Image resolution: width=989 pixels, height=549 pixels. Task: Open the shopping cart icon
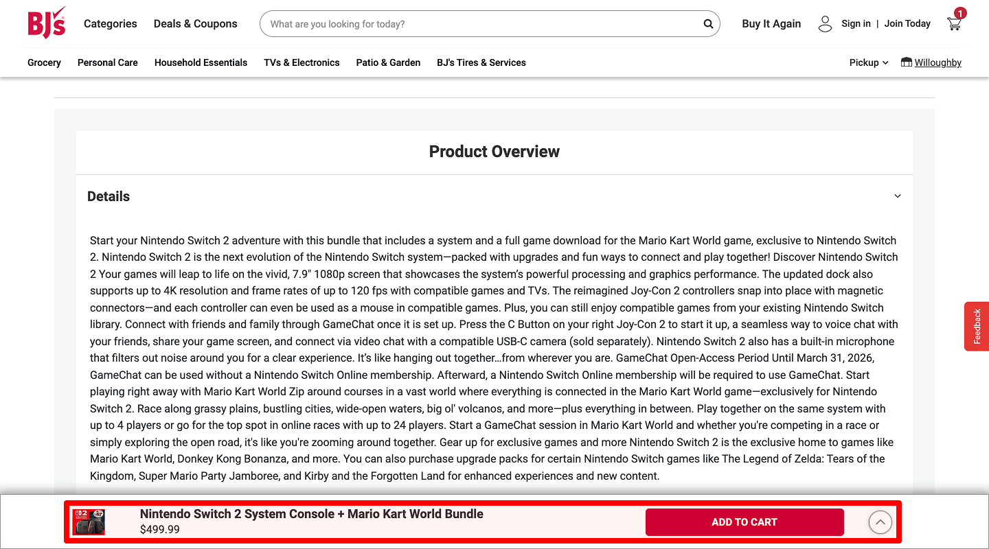click(954, 25)
